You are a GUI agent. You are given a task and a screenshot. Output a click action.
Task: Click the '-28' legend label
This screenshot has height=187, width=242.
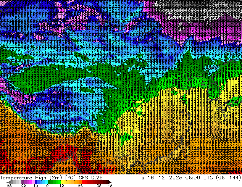click(8, 185)
